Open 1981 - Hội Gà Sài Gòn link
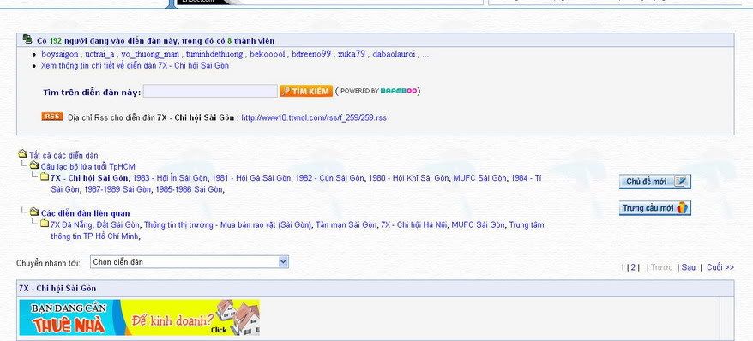The height and width of the screenshot is (341, 753). click(x=251, y=178)
